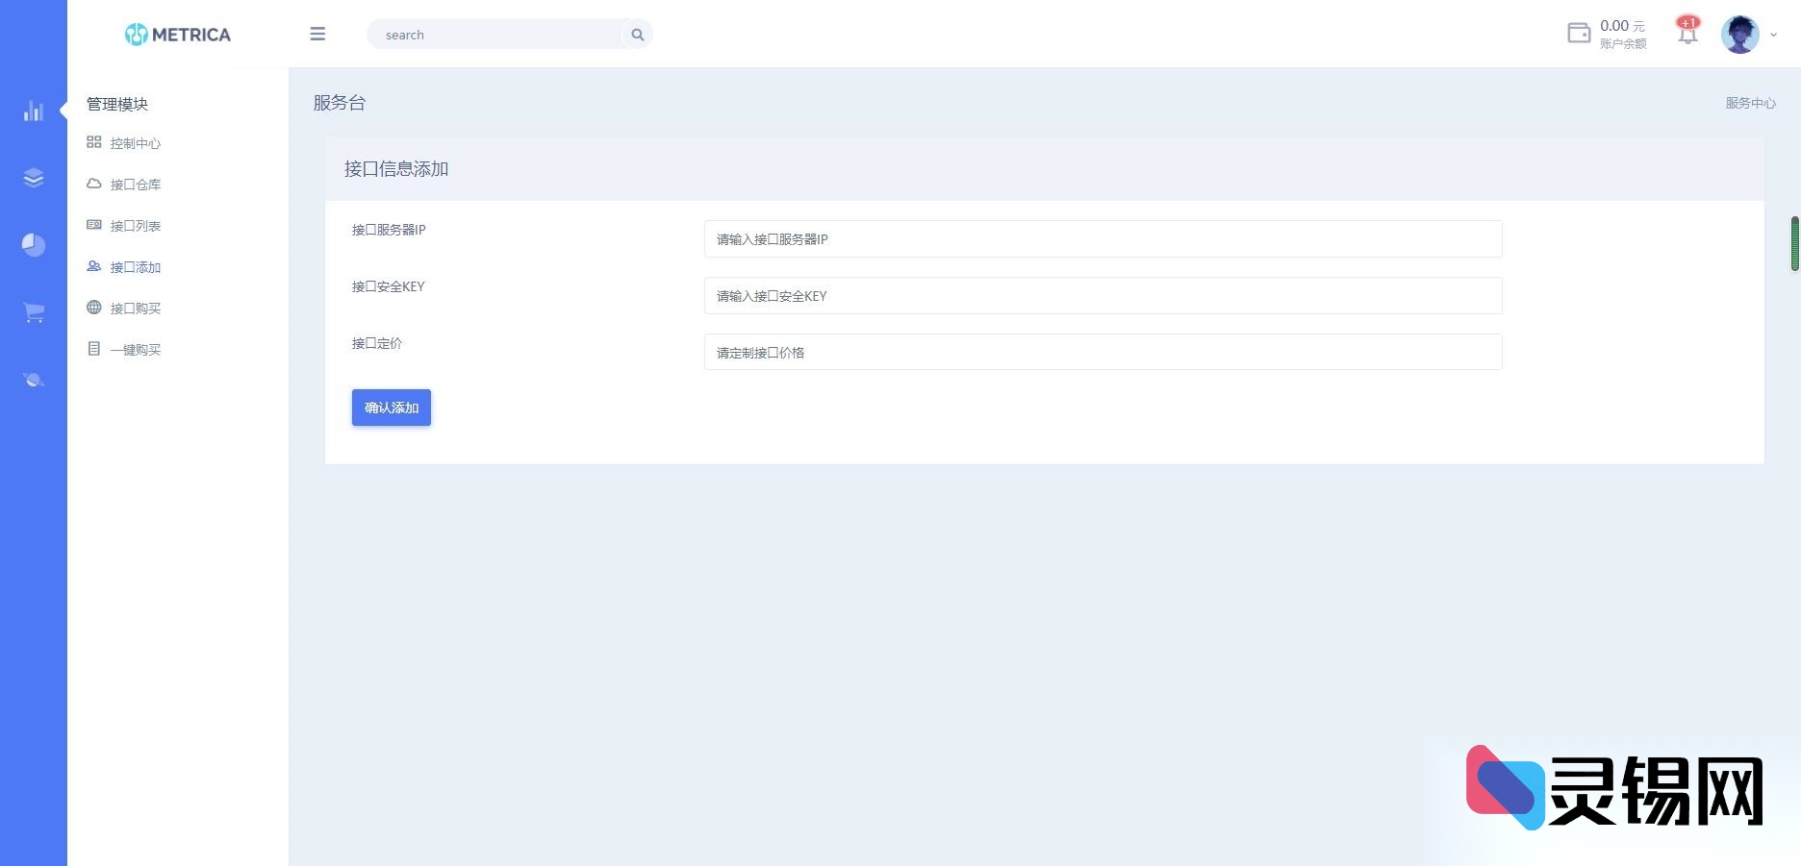
Task: Click the bar chart icon in left rail
Action: [34, 111]
